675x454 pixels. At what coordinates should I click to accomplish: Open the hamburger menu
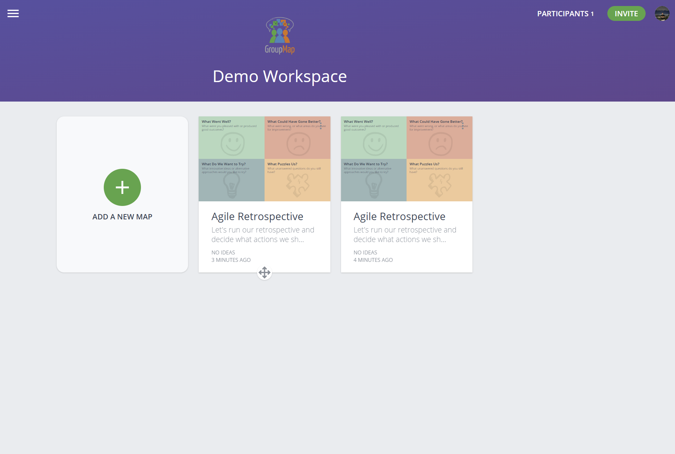pyautogui.click(x=13, y=13)
